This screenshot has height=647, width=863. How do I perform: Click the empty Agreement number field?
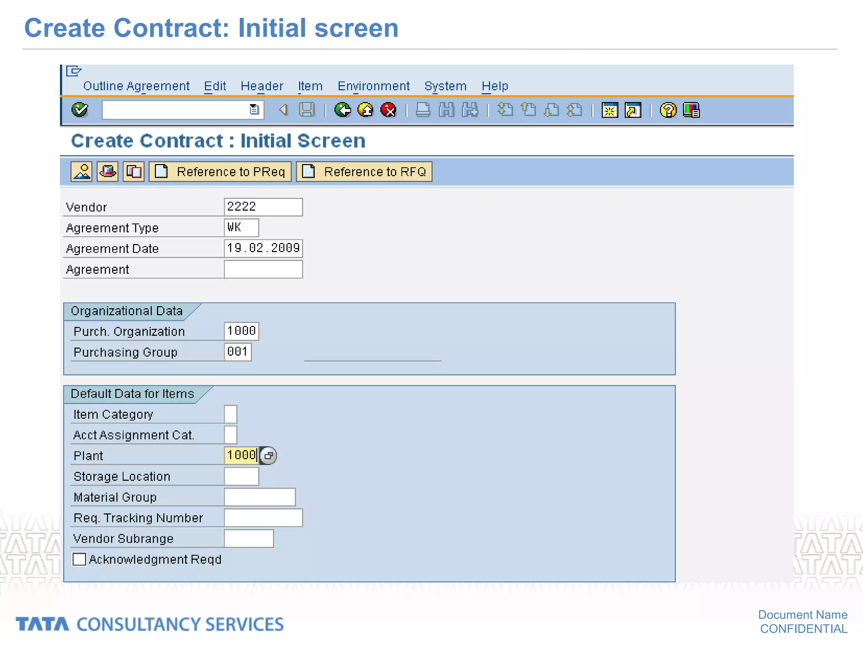click(x=263, y=269)
